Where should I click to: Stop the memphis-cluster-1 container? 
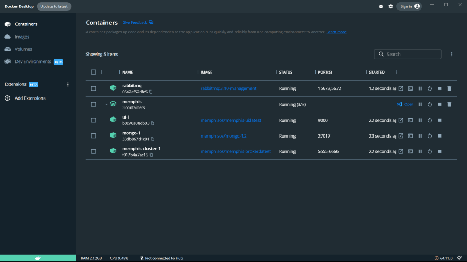(x=439, y=152)
